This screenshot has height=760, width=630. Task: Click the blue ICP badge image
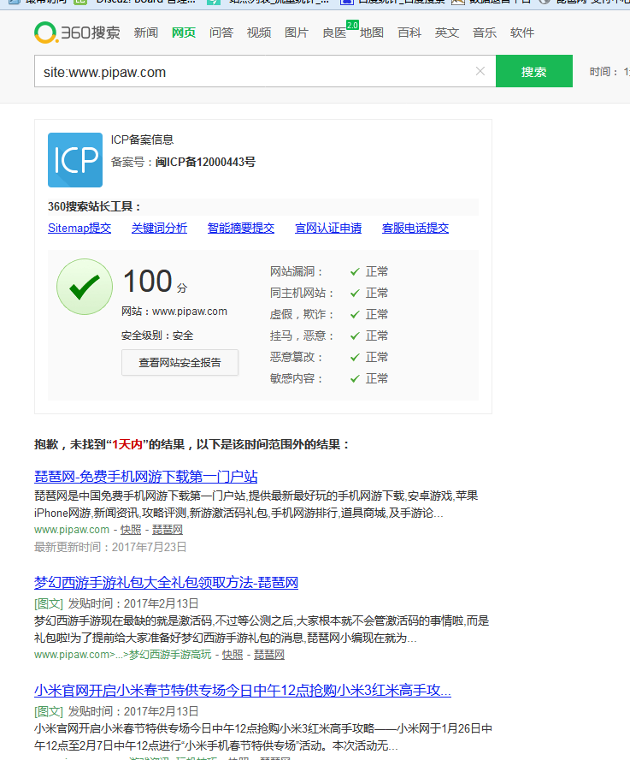pyautogui.click(x=75, y=160)
